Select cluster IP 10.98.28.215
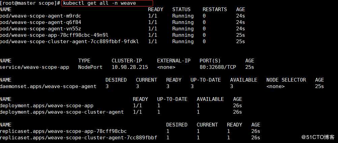338x143 pixels. [x=130, y=67]
